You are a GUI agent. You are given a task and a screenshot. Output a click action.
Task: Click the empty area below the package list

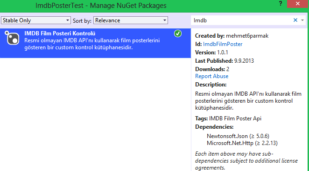coord(95,114)
